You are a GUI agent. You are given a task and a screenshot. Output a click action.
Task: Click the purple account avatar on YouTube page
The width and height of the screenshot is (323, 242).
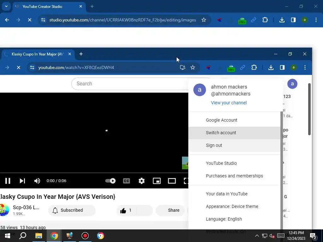[x=292, y=84]
